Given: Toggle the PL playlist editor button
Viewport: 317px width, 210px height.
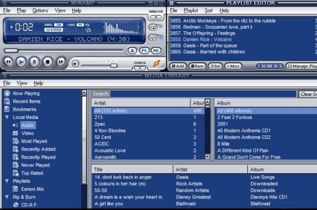Looking at the screenshot, I should pos(144,51).
